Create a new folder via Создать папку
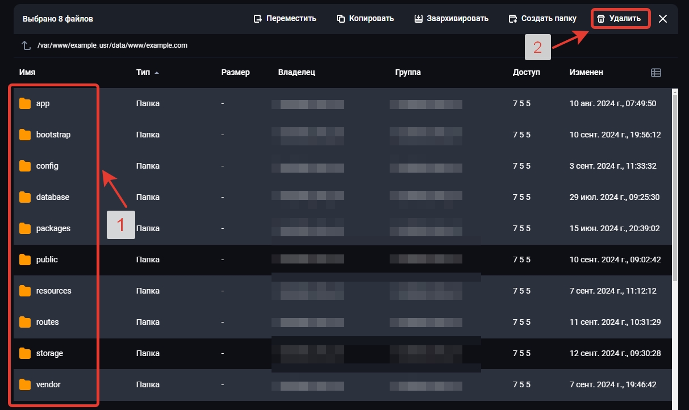This screenshot has width=689, height=410. point(542,19)
